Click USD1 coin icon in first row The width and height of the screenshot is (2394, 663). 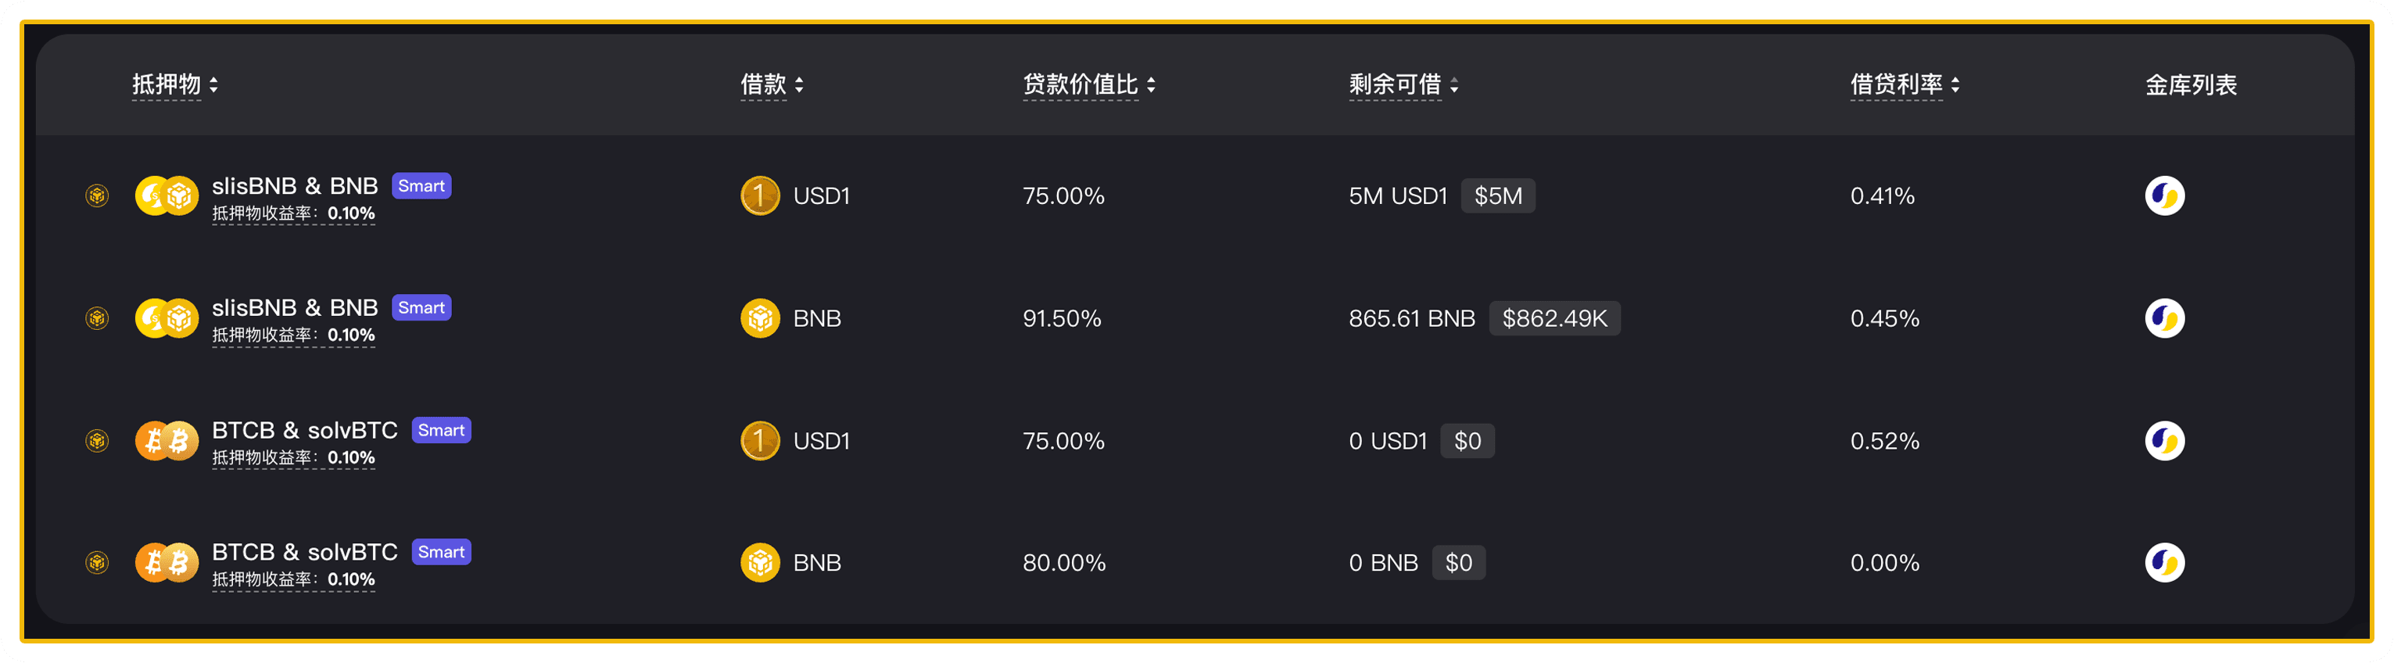(759, 196)
